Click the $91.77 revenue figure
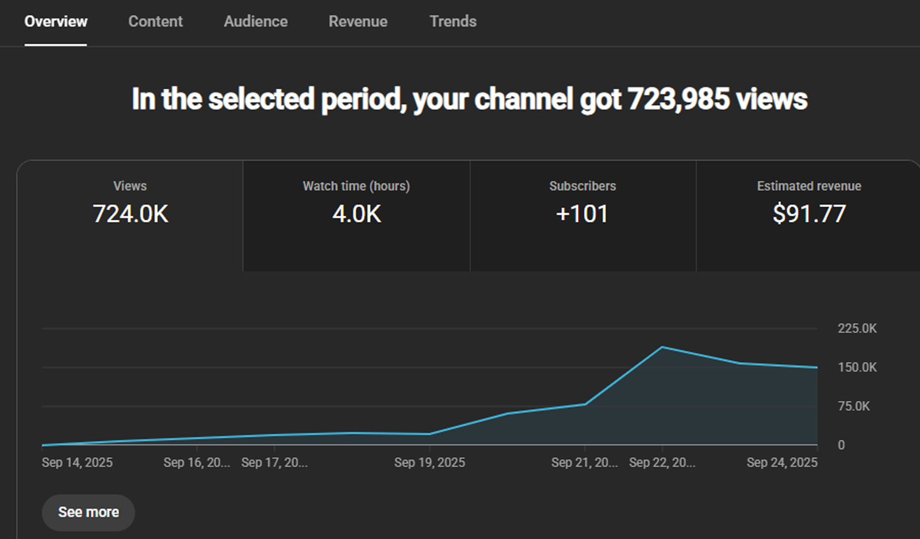 pyautogui.click(x=809, y=213)
